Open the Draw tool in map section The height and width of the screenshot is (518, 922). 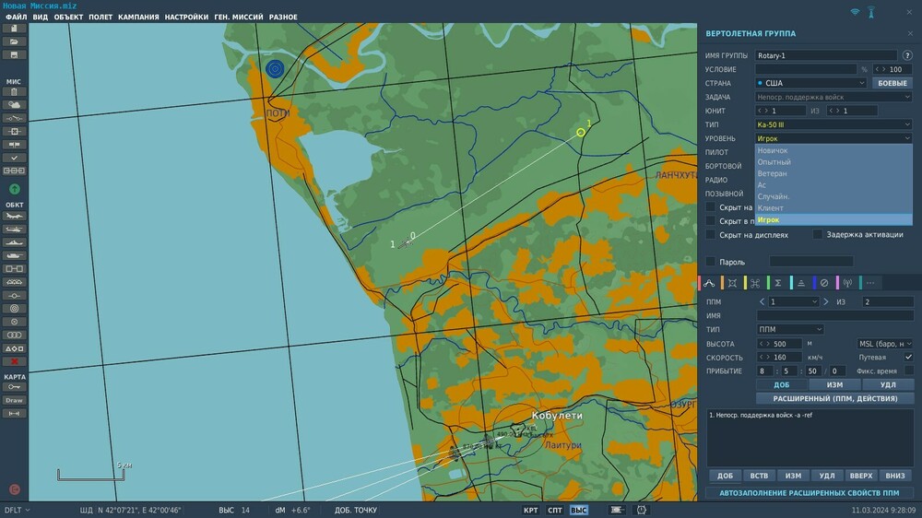point(14,400)
